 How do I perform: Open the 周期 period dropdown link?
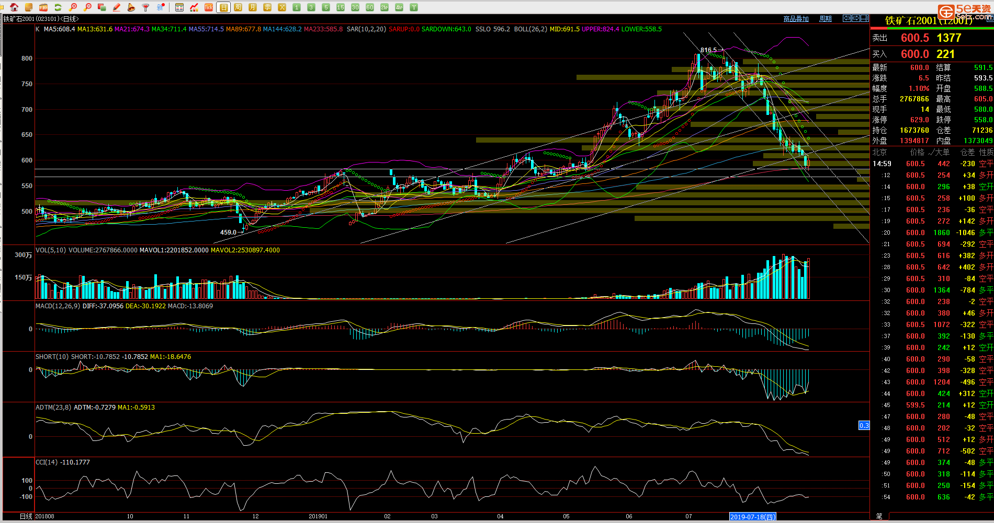825,19
